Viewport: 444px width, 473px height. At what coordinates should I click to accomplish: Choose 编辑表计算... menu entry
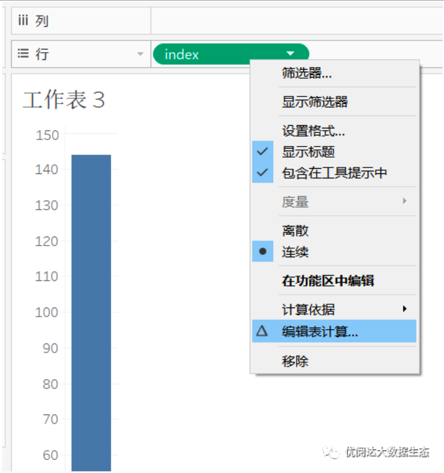(x=319, y=331)
